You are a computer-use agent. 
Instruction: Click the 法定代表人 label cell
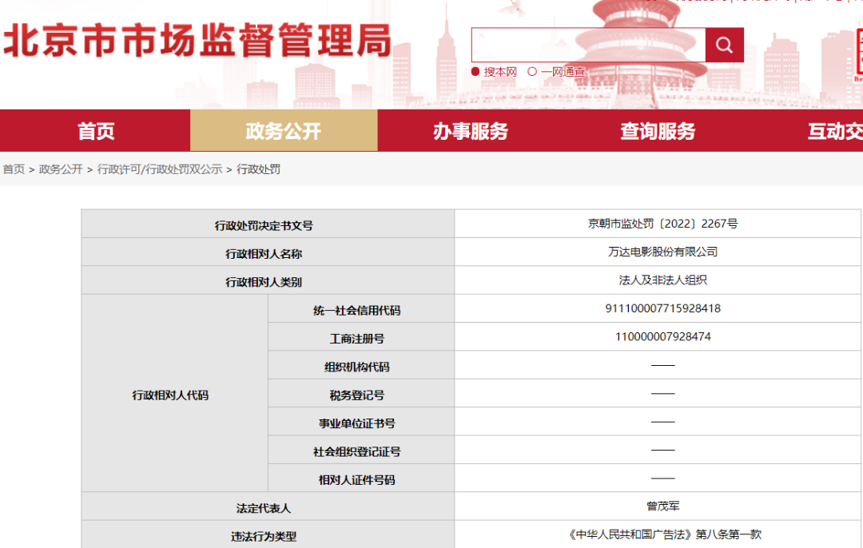point(268,506)
